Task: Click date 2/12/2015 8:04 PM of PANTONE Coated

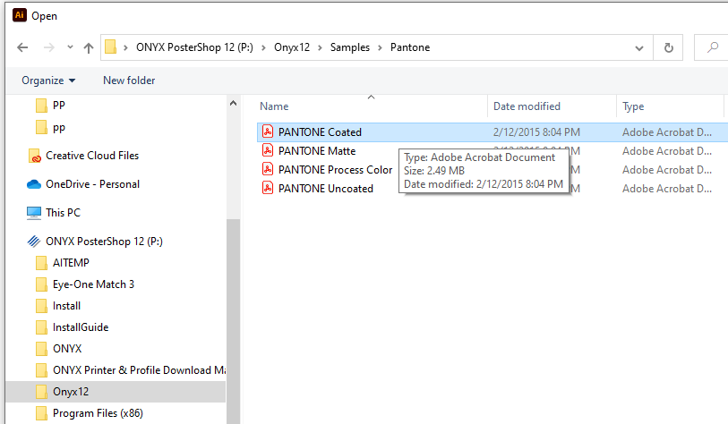Action: point(536,132)
